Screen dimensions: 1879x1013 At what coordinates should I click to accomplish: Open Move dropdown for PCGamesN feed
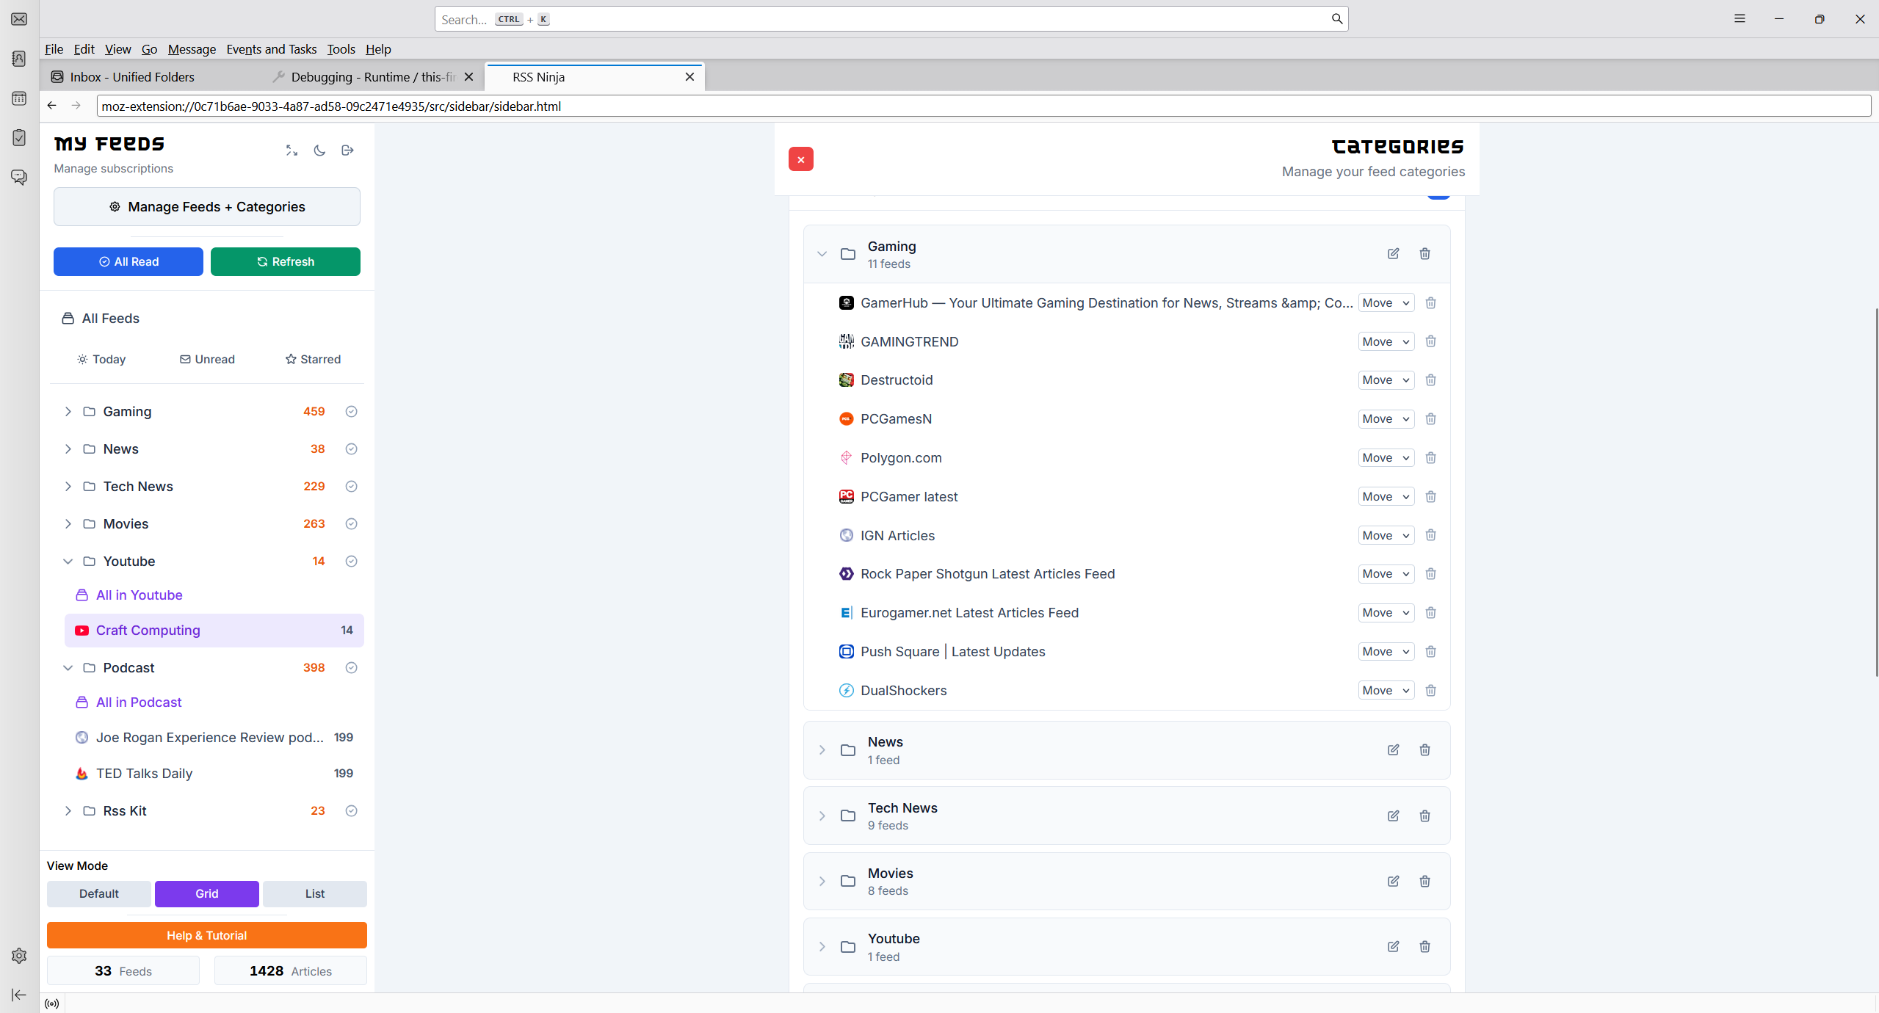point(1385,419)
